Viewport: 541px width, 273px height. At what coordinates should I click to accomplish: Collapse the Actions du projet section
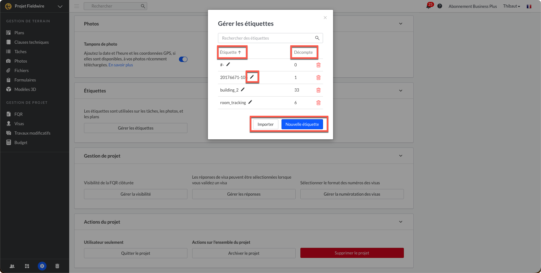(401, 222)
